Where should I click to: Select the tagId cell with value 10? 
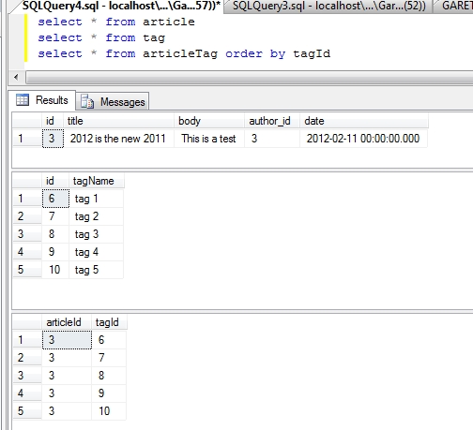coord(109,411)
